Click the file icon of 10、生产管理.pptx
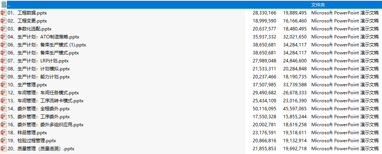 4,85
